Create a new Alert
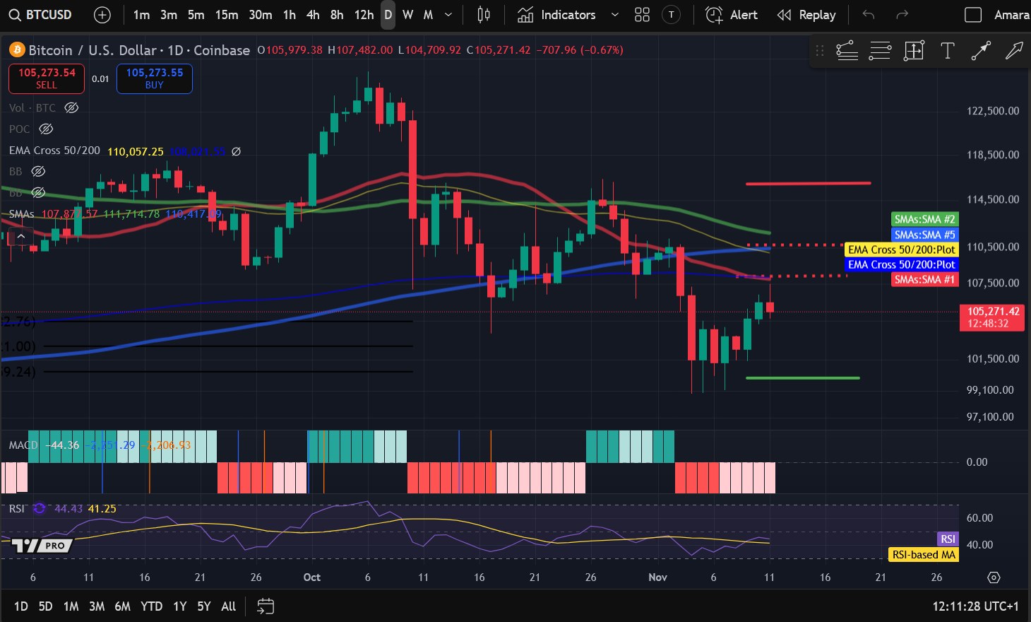The height and width of the screenshot is (622, 1031). 732,15
